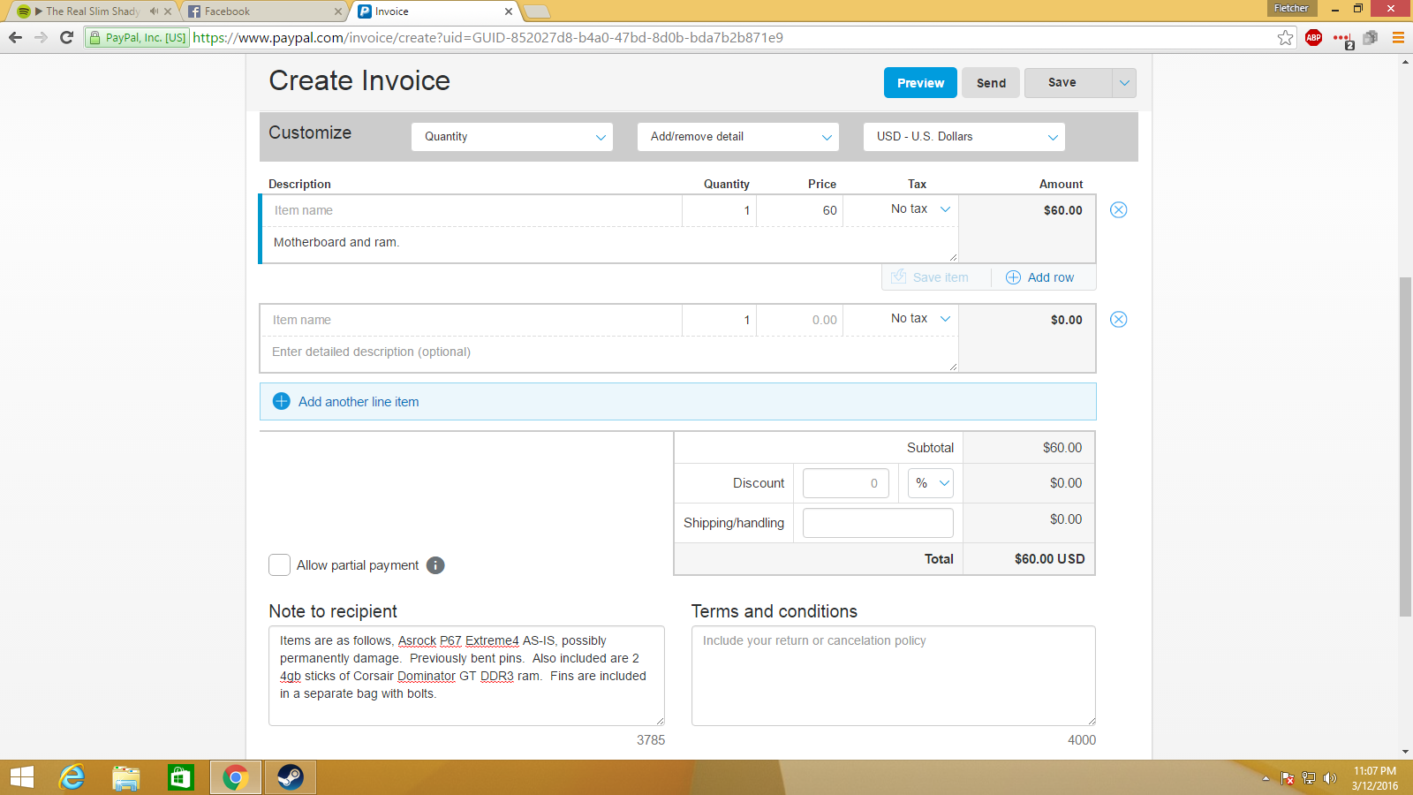Click the Note to recipient text area
Image resolution: width=1413 pixels, height=795 pixels.
click(466, 676)
